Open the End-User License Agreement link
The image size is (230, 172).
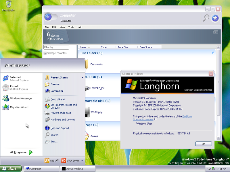187,116
